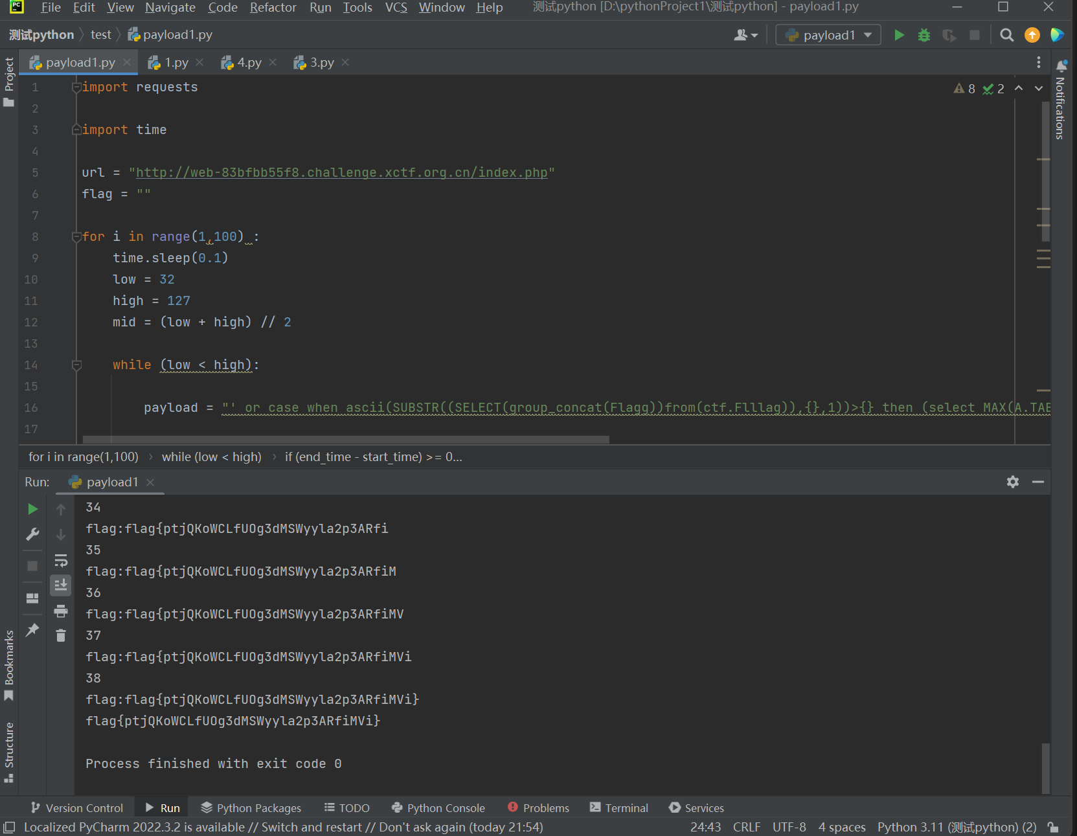This screenshot has width=1077, height=836.
Task: Toggle scroll to end of output
Action: pos(61,585)
